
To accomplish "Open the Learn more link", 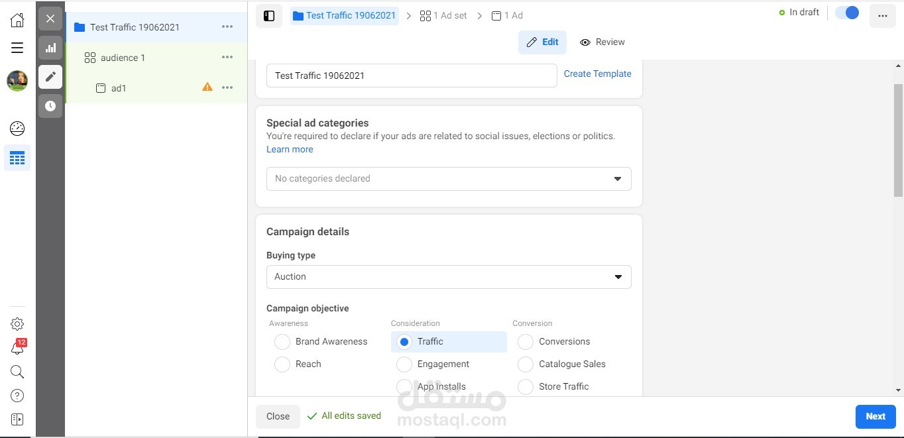I will [x=290, y=149].
